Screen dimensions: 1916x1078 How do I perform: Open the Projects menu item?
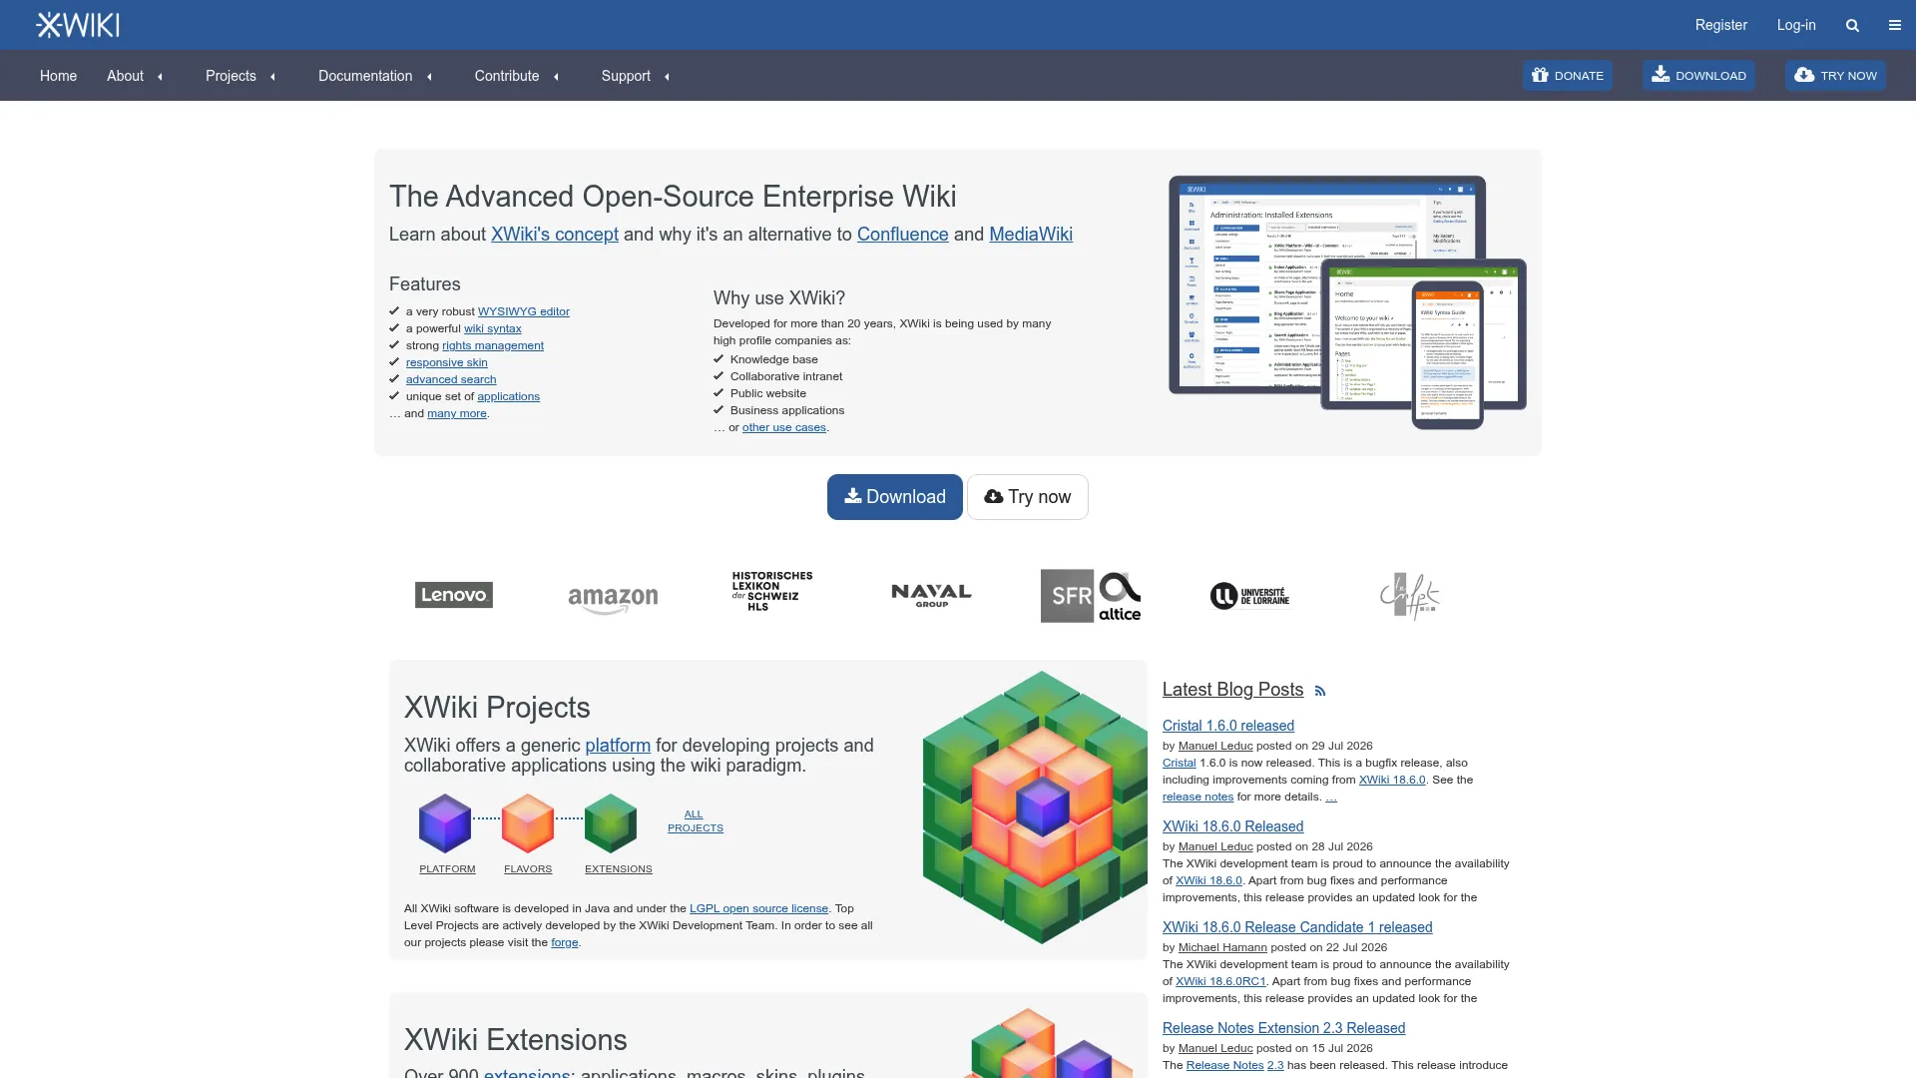coord(231,76)
